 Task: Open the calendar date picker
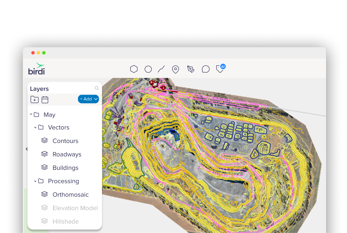[45, 99]
